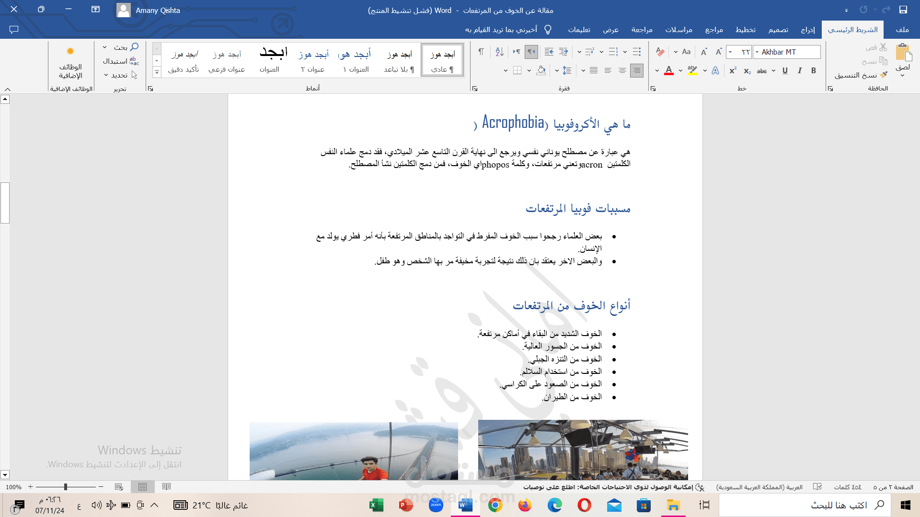920x517 pixels.
Task: Open the Akhbar MT font name dropdown
Action: pos(757,52)
